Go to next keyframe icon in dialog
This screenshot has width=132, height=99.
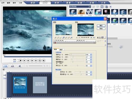pyautogui.click(x=72, y=37)
